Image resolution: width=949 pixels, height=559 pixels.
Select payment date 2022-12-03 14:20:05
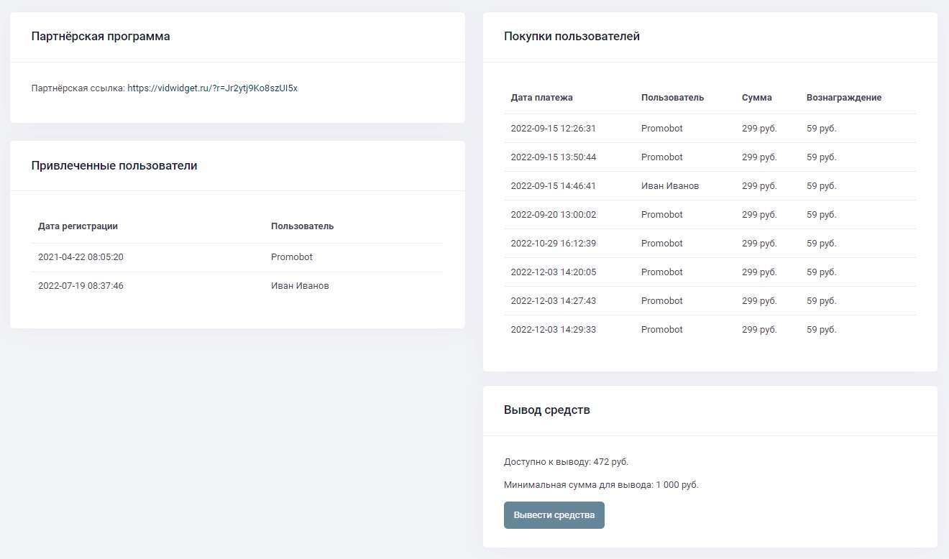point(554,272)
